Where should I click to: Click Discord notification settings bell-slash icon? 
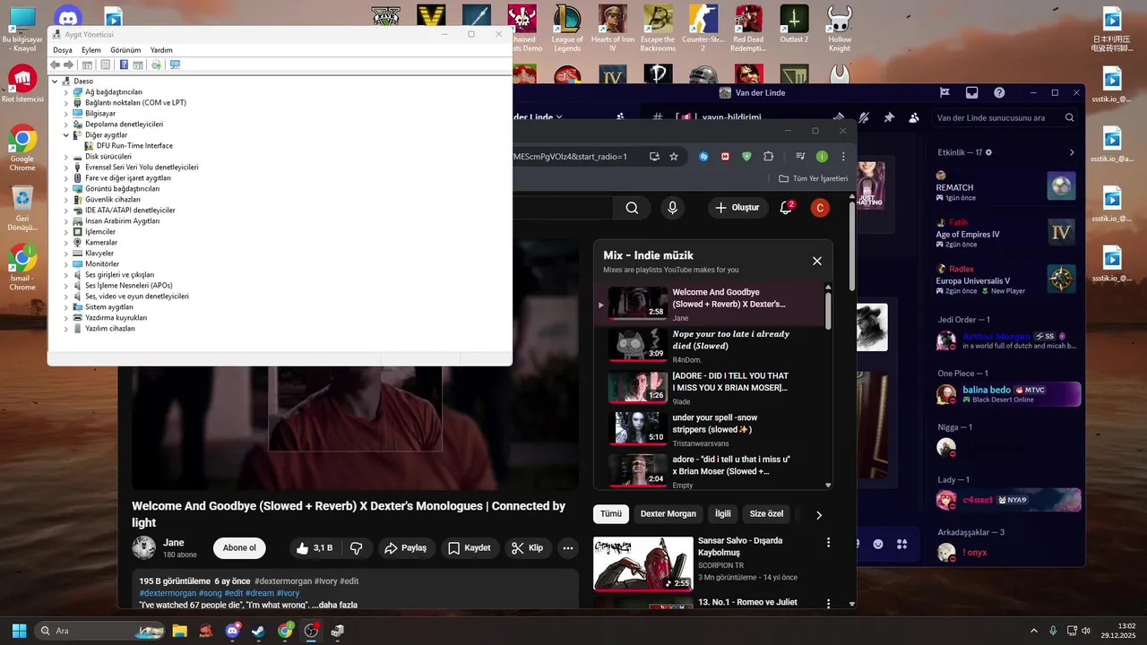pos(864,117)
